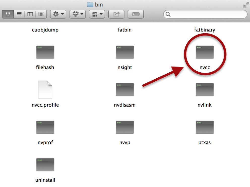Click the bin folder icon in title
Viewport: 250px width, 187px height.
pos(90,5)
